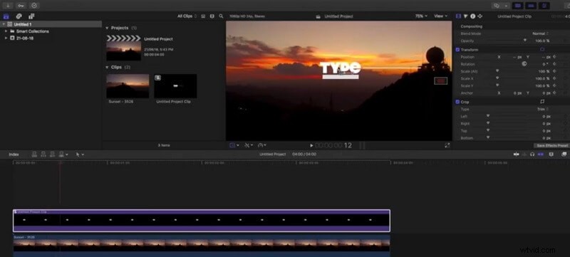Viewport: 570px width, 257px height.
Task: Open the timeline clip appearance icon
Action: point(551,154)
